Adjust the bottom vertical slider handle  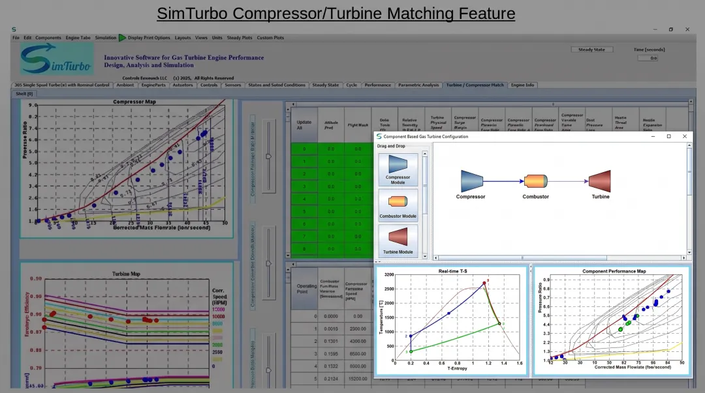[x=268, y=370]
